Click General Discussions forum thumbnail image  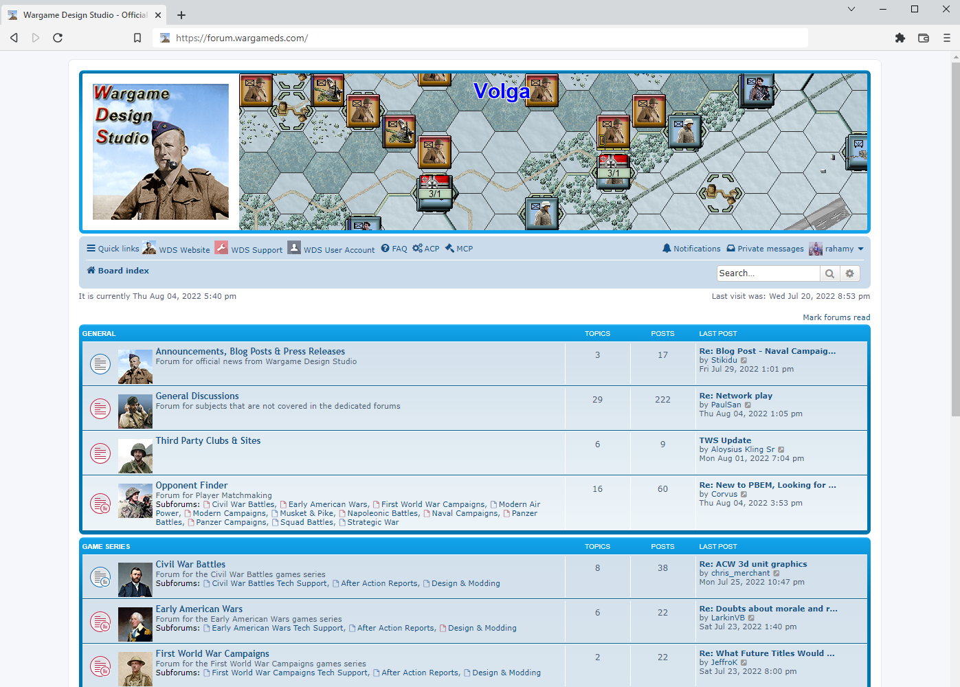(x=135, y=411)
